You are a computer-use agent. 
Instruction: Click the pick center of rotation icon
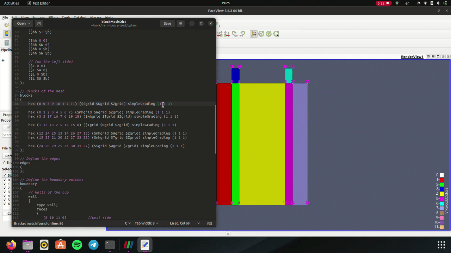pos(276,34)
